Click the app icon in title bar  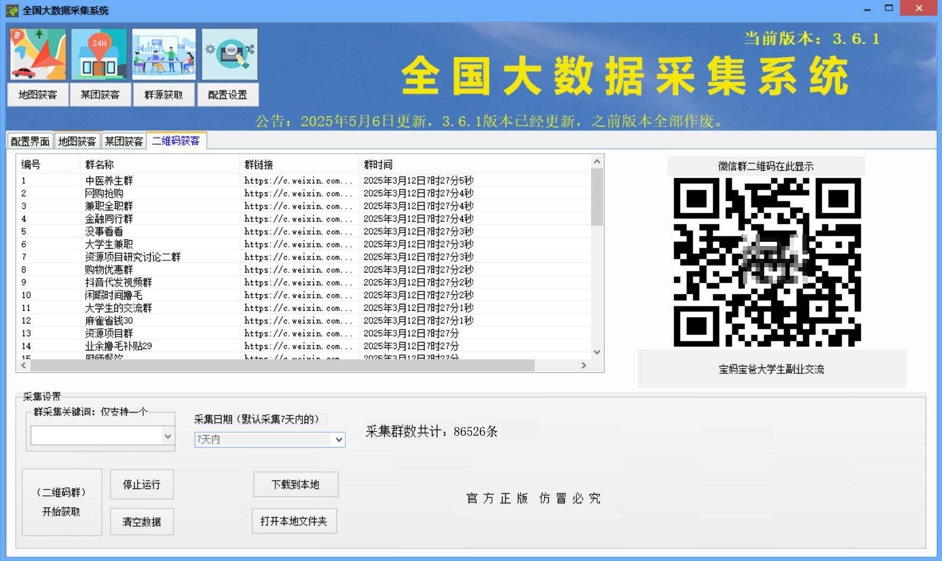[12, 10]
